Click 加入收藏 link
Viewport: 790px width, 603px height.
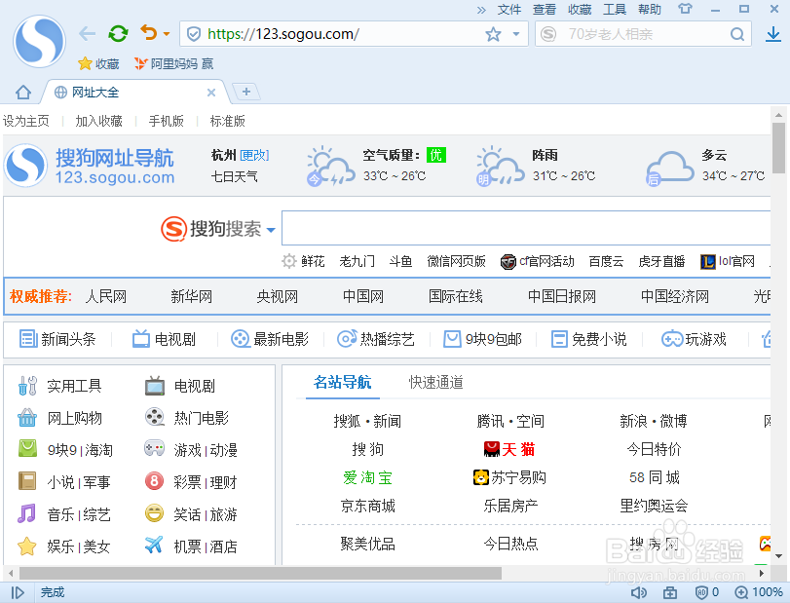coord(98,121)
